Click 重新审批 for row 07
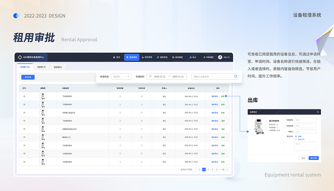Screen dimensions: 334x191 click(215, 145)
